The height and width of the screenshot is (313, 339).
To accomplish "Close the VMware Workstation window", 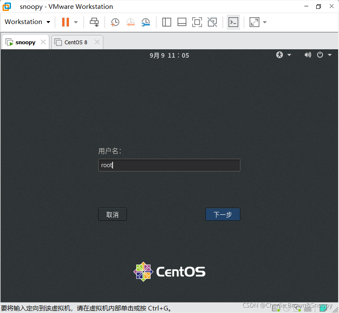I will (x=331, y=6).
